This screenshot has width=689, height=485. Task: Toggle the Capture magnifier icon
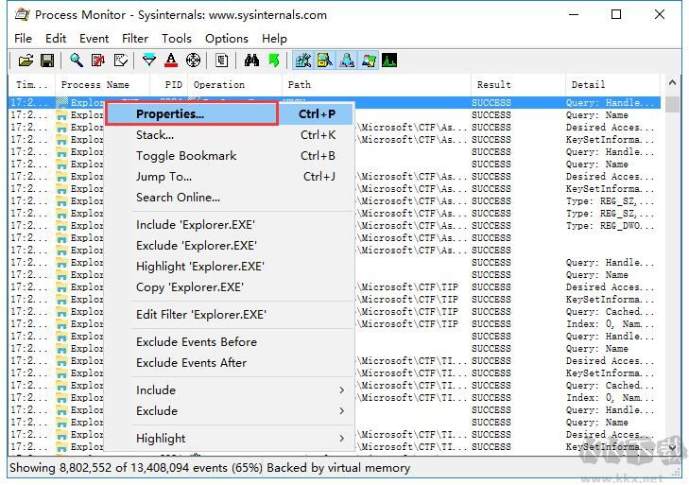pos(77,61)
